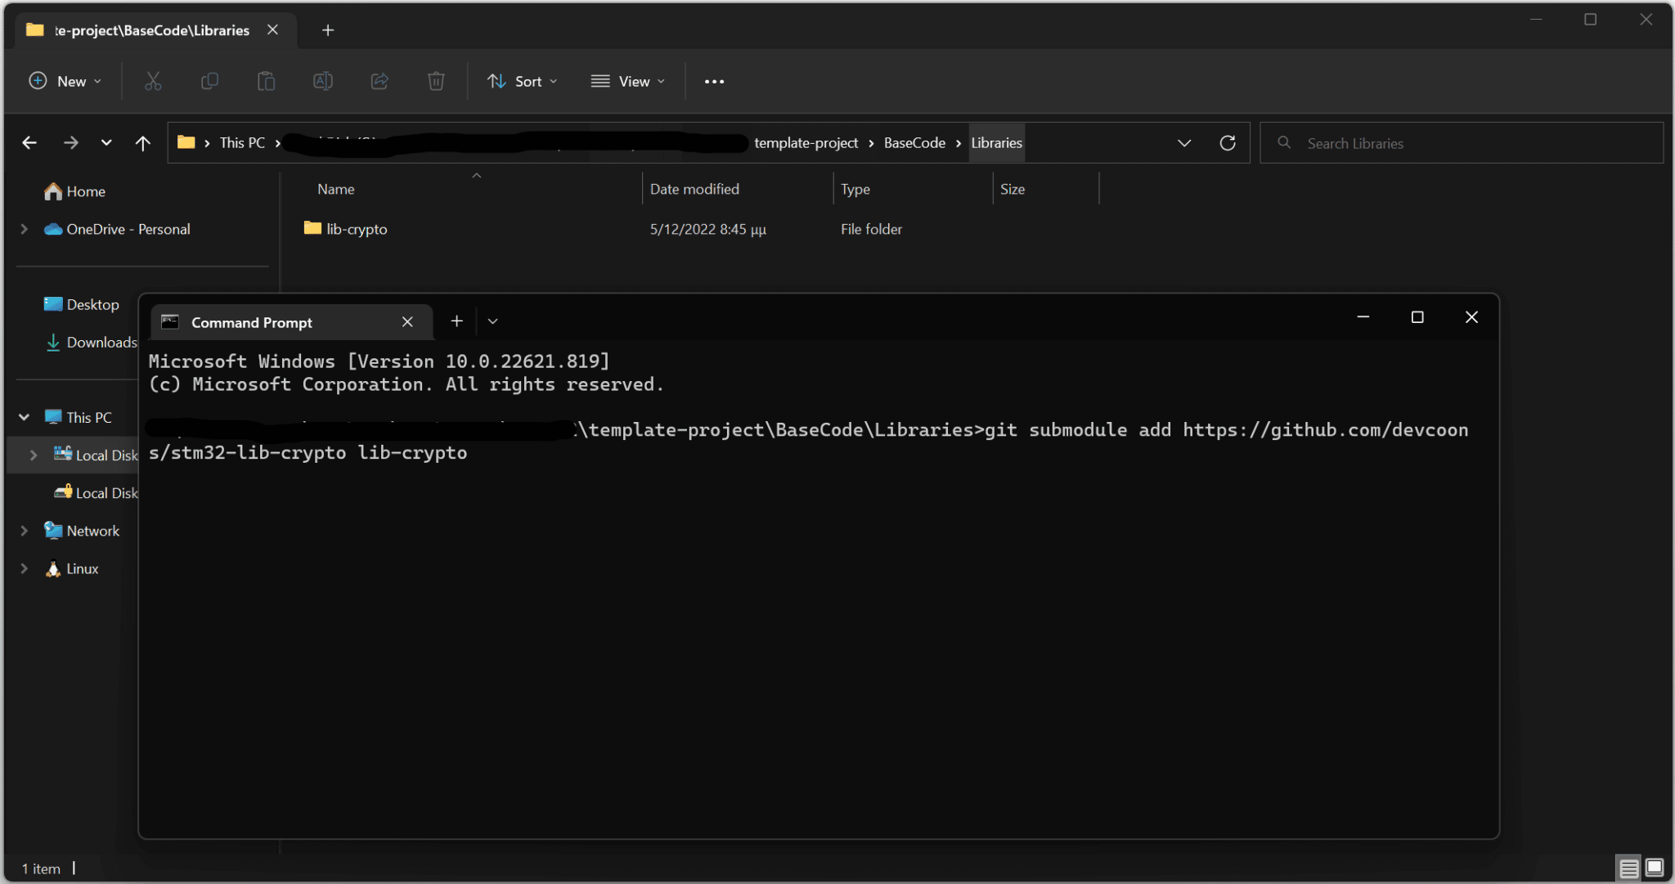
Task: Select the lib-crypto folder name
Action: pos(357,229)
